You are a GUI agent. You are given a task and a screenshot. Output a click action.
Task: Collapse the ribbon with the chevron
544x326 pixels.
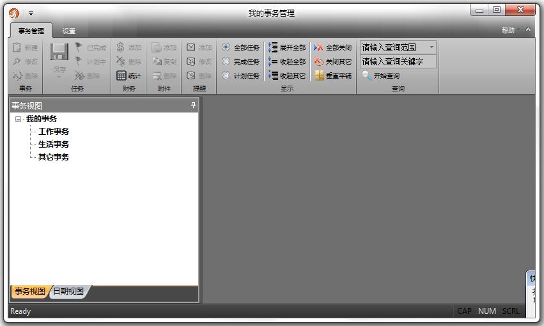pyautogui.click(x=528, y=30)
